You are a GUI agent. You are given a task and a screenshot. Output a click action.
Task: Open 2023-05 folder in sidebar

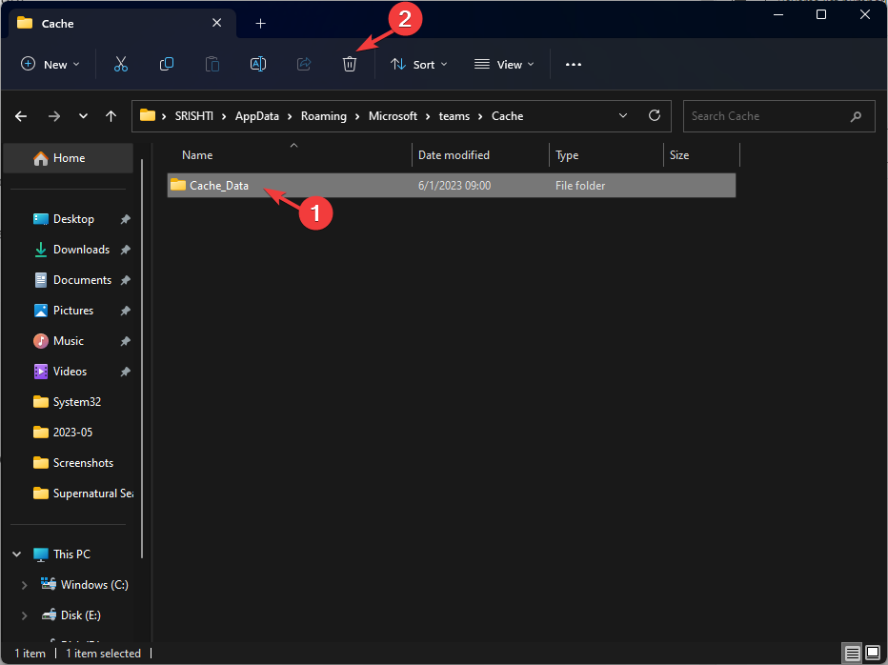click(x=72, y=433)
